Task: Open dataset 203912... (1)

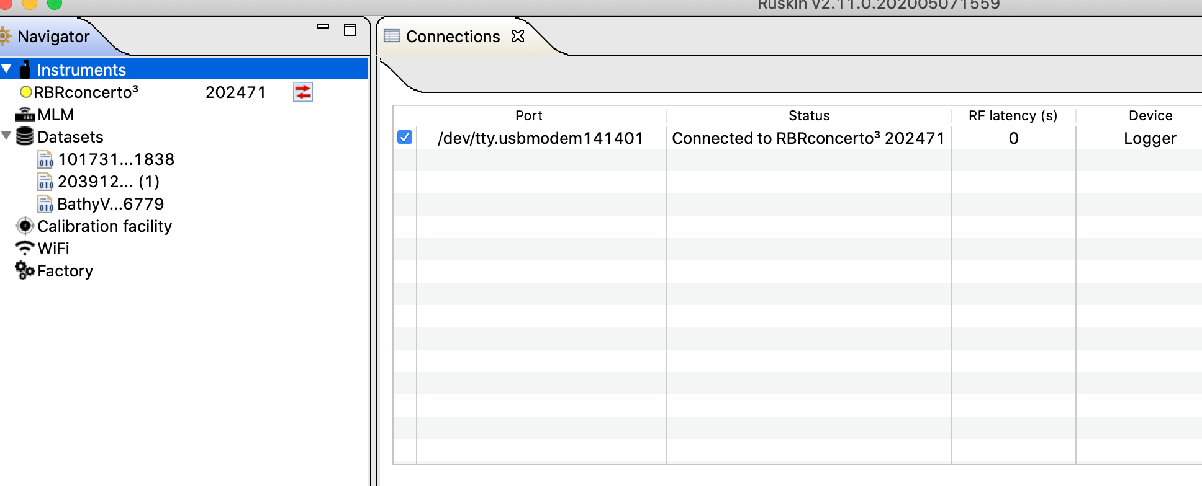Action: (x=108, y=182)
